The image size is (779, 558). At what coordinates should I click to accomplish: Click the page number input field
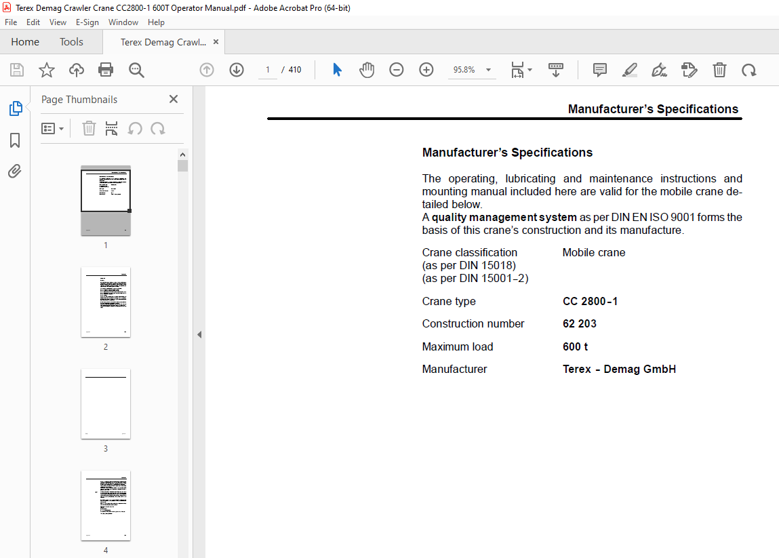coord(268,70)
